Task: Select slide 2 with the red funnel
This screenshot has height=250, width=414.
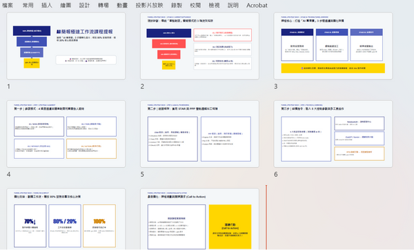Action: click(x=199, y=46)
